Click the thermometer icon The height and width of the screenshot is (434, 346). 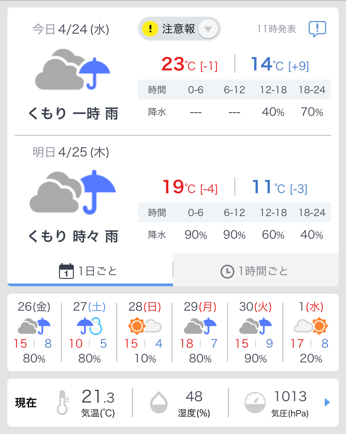[63, 402]
